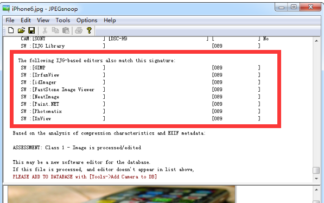Click the ASSESSMENT Class 1 line
The width and height of the screenshot is (324, 203).
tap(77, 148)
